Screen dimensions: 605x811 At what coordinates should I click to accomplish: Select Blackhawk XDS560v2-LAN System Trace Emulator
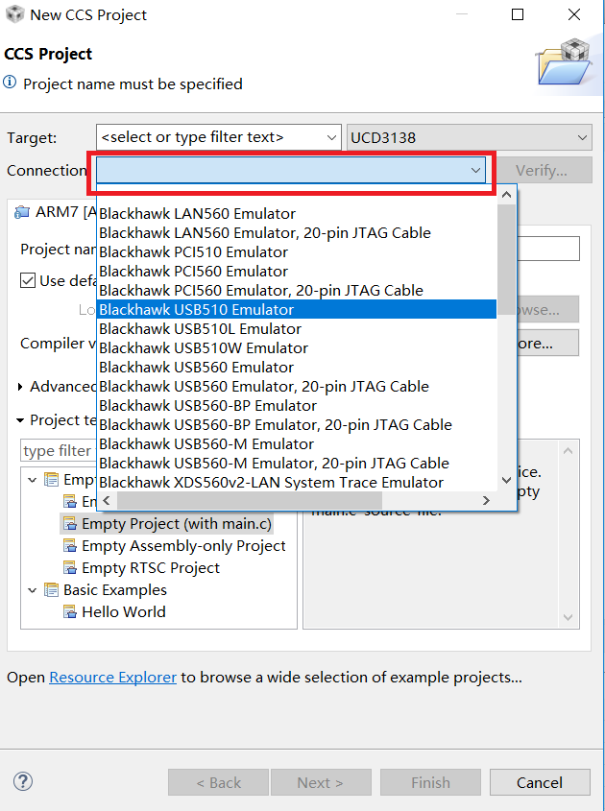297,482
